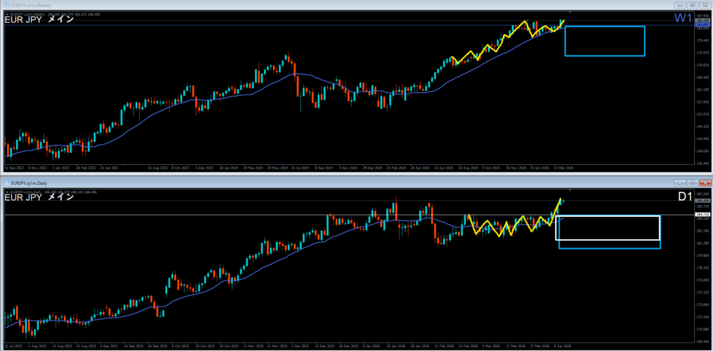
Task: Click the chart shift triangle on Daily chart
Action: (570, 190)
